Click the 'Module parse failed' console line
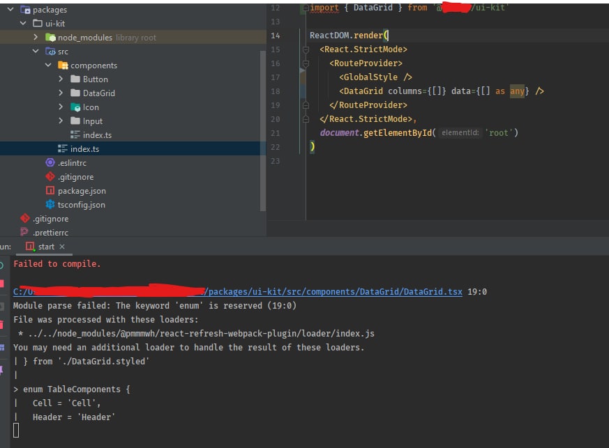 point(155,306)
